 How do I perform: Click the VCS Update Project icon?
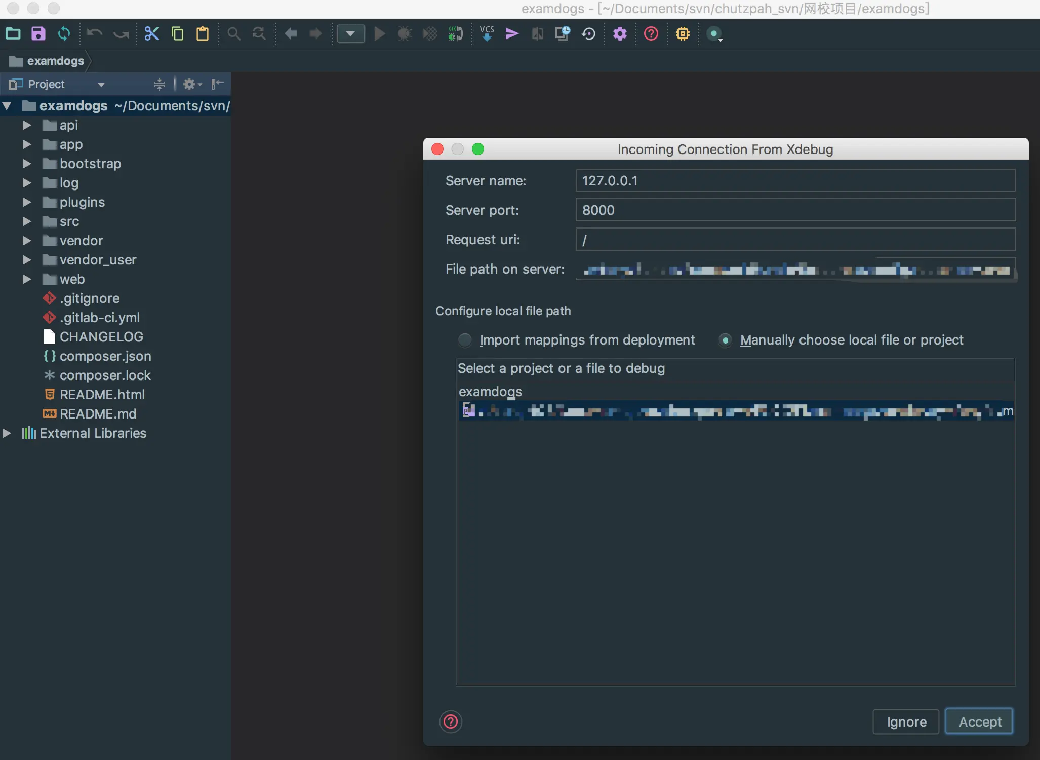[487, 34]
